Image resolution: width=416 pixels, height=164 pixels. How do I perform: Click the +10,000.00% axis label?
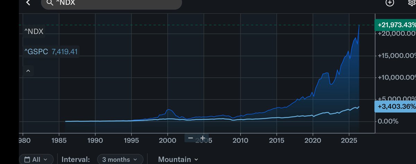click(397, 77)
